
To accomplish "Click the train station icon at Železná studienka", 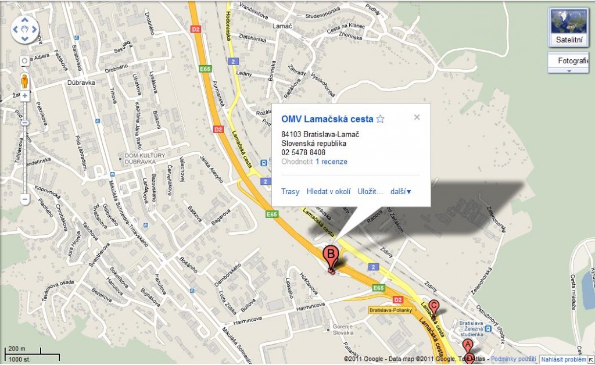I will tap(488, 329).
